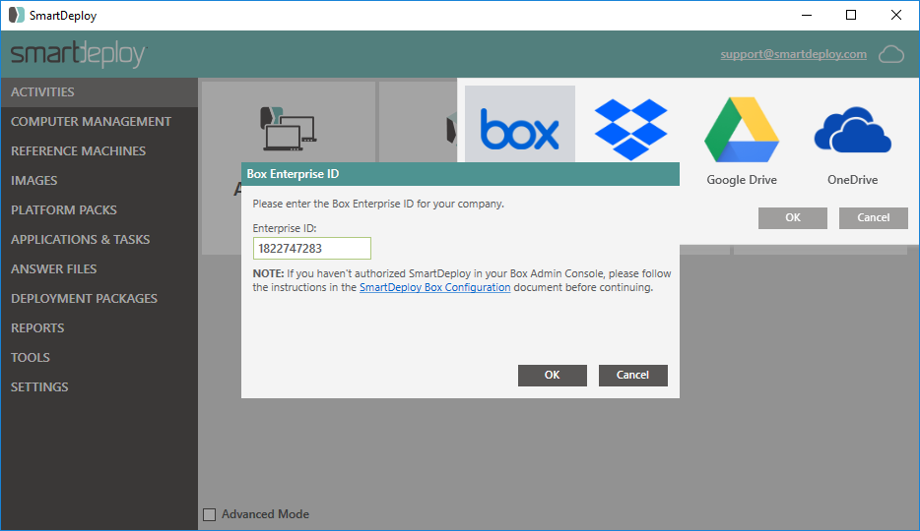Click the Google Drive label
920x531 pixels.
click(x=742, y=180)
